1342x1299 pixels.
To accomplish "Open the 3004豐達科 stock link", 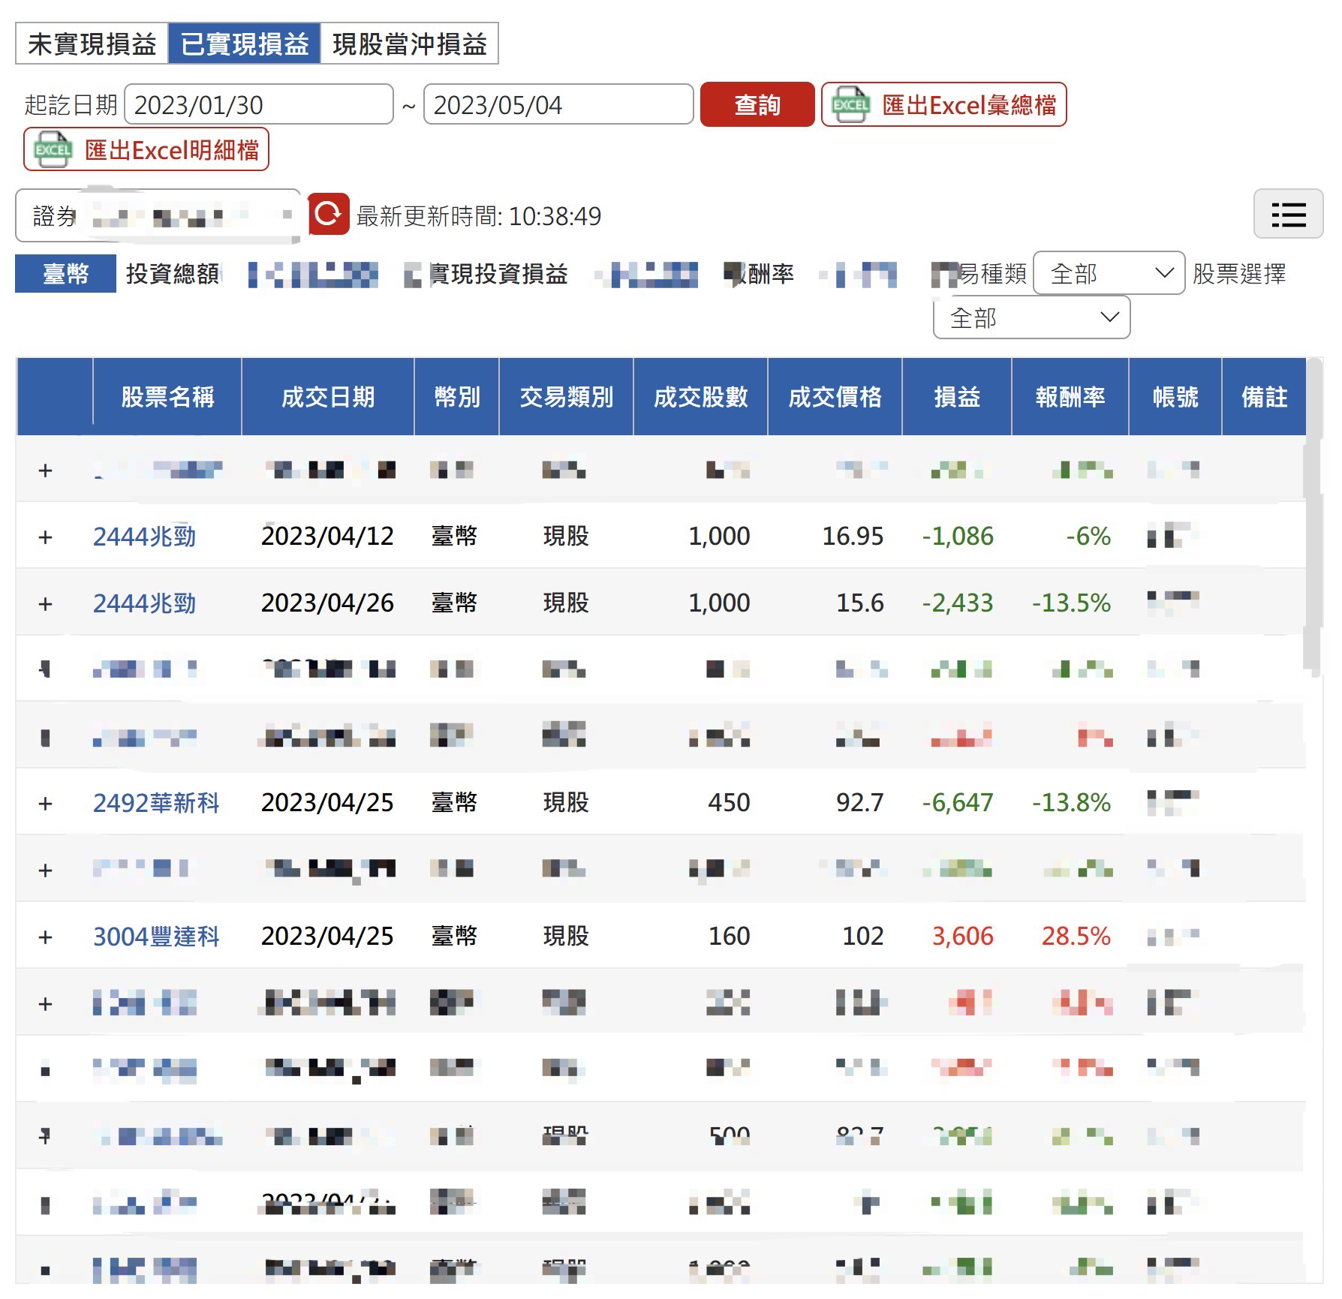I will pyautogui.click(x=156, y=937).
